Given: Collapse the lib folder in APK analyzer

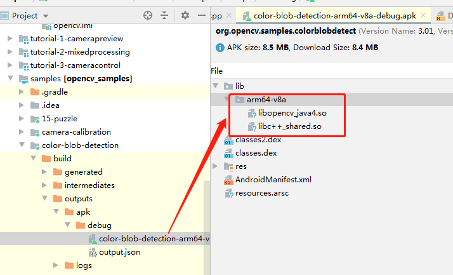Looking at the screenshot, I should (x=215, y=86).
